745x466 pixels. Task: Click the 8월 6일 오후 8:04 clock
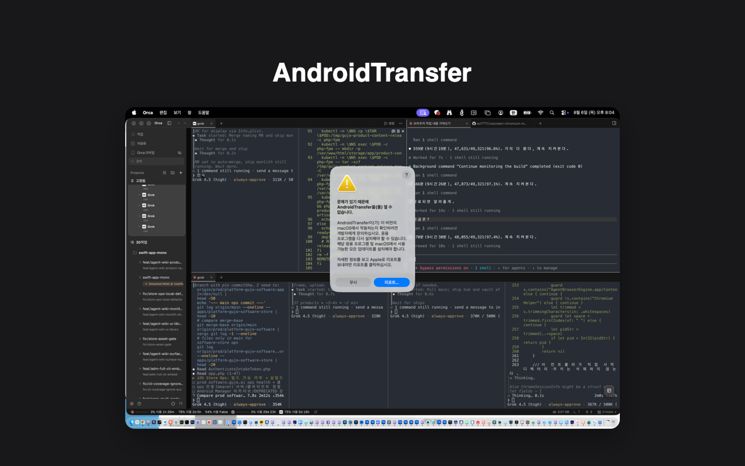pyautogui.click(x=594, y=112)
